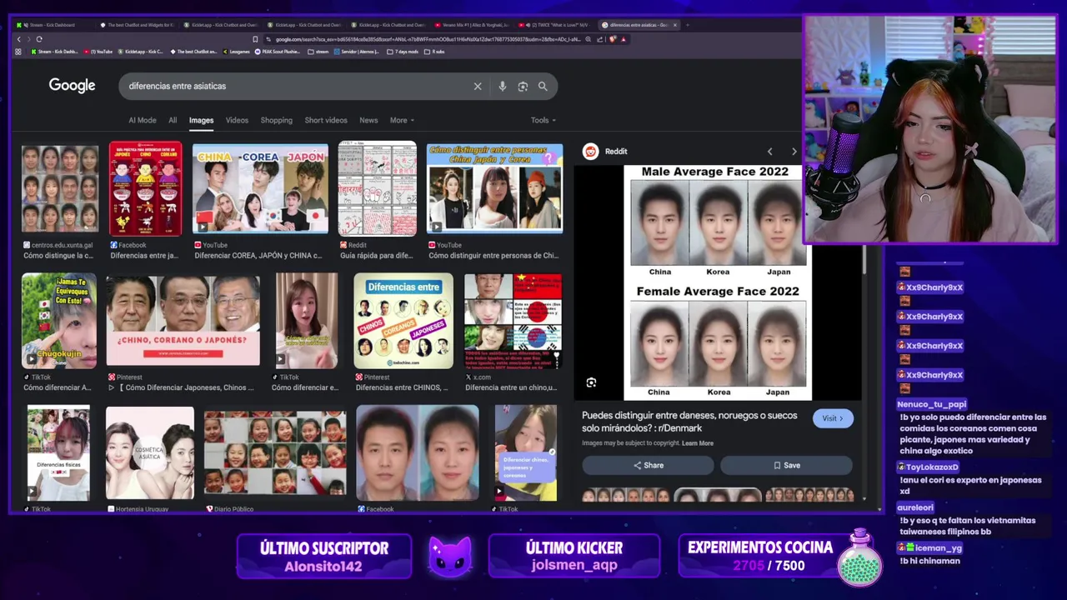Reload the page with the refresh icon

click(x=39, y=39)
